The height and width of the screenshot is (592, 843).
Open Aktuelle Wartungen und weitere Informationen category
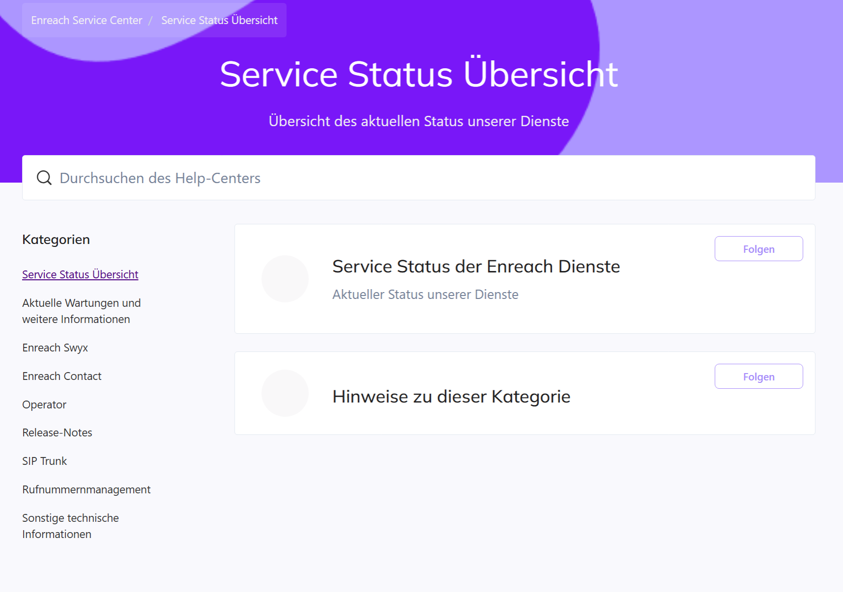pyautogui.click(x=82, y=311)
